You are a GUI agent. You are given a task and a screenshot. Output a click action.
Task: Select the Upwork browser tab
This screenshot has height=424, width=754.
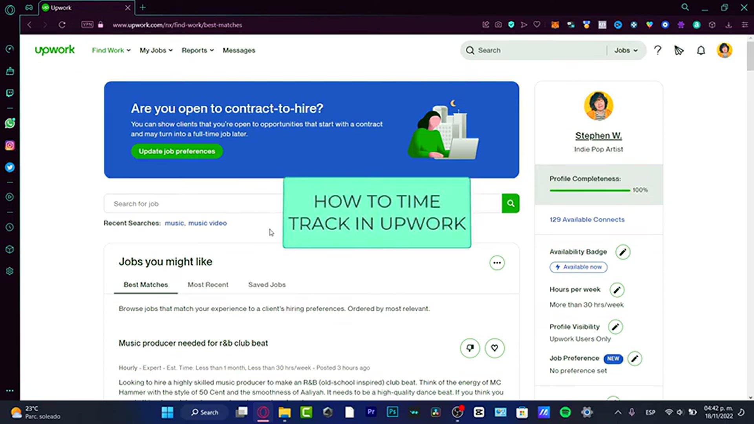click(x=86, y=7)
